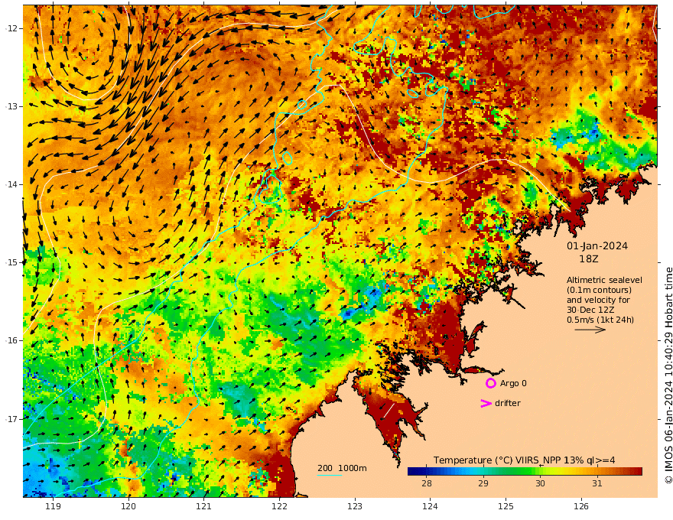The height and width of the screenshot is (520, 673).
Task: Click latitude axis label -17
Action: click(x=11, y=419)
